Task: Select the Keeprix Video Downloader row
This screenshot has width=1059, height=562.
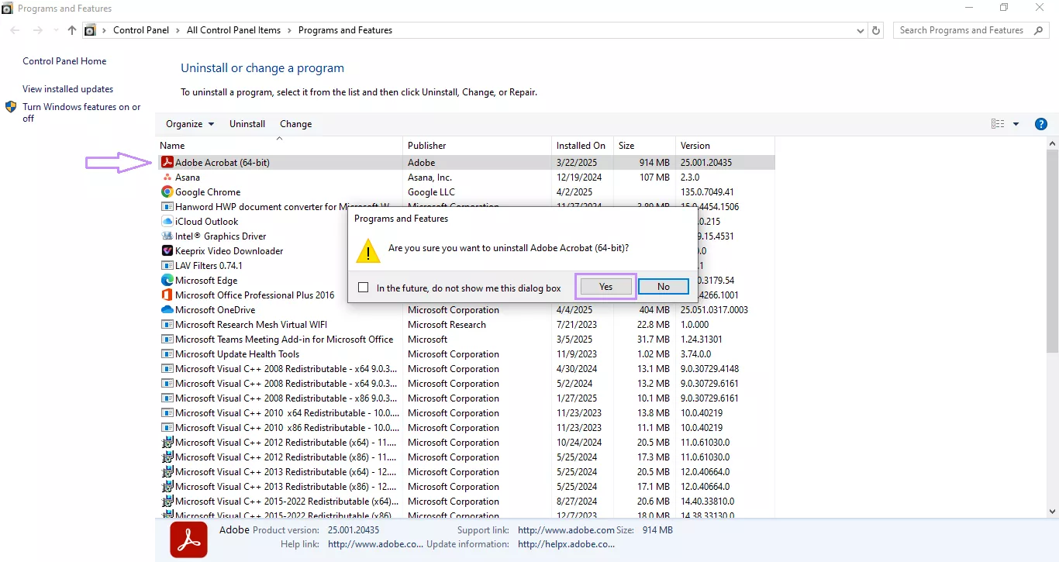Action: coord(229,250)
